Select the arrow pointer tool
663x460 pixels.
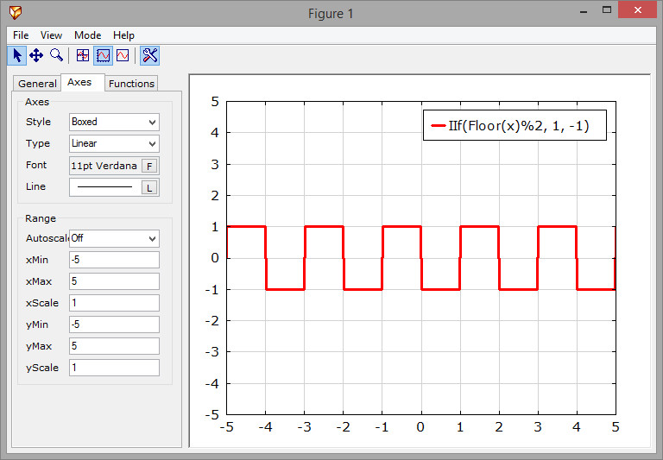click(x=17, y=55)
